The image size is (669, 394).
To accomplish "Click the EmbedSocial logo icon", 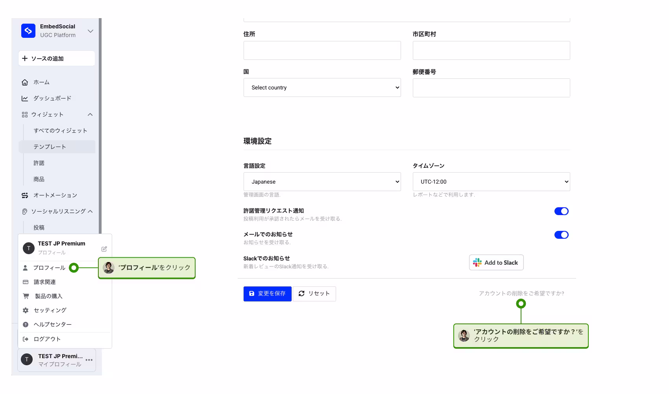I will 28,31.
